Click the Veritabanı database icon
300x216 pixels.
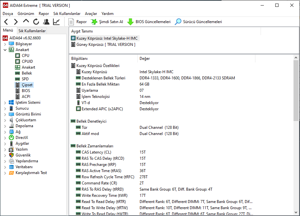11,167
